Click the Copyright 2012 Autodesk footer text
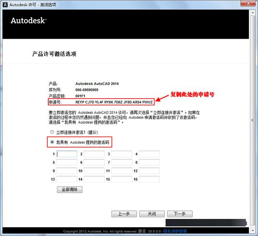This screenshot has height=236, width=258. pyautogui.click(x=100, y=231)
